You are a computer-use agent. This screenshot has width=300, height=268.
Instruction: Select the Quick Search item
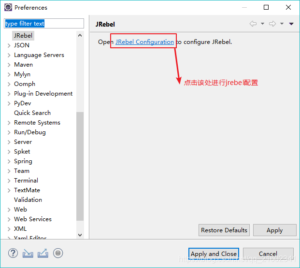pyautogui.click(x=32, y=113)
